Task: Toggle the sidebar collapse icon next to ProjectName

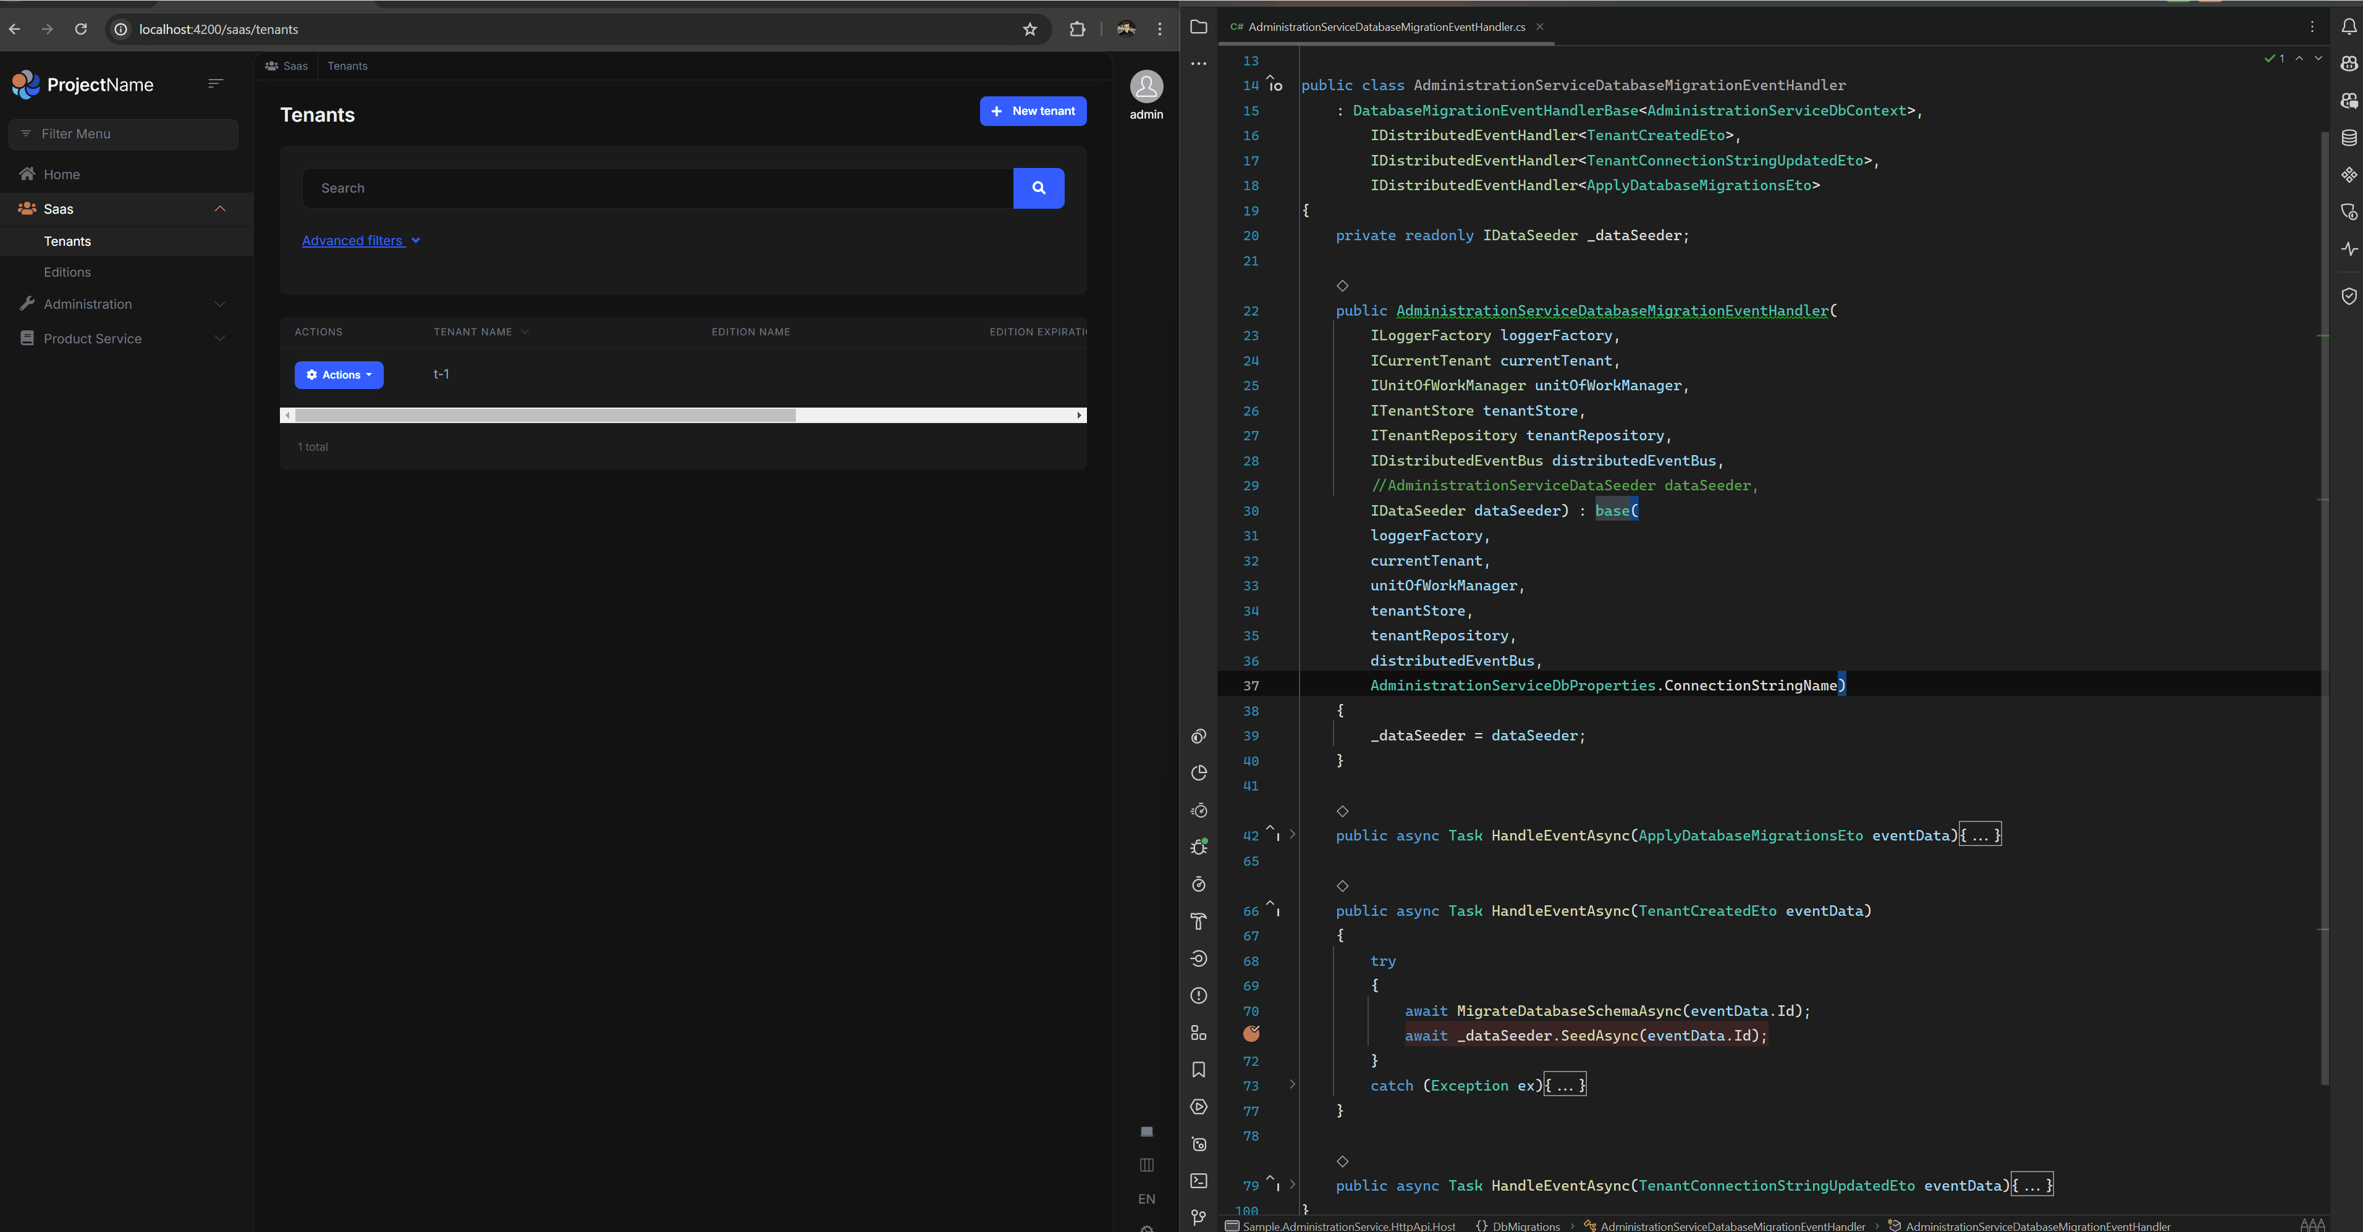Action: [x=216, y=83]
